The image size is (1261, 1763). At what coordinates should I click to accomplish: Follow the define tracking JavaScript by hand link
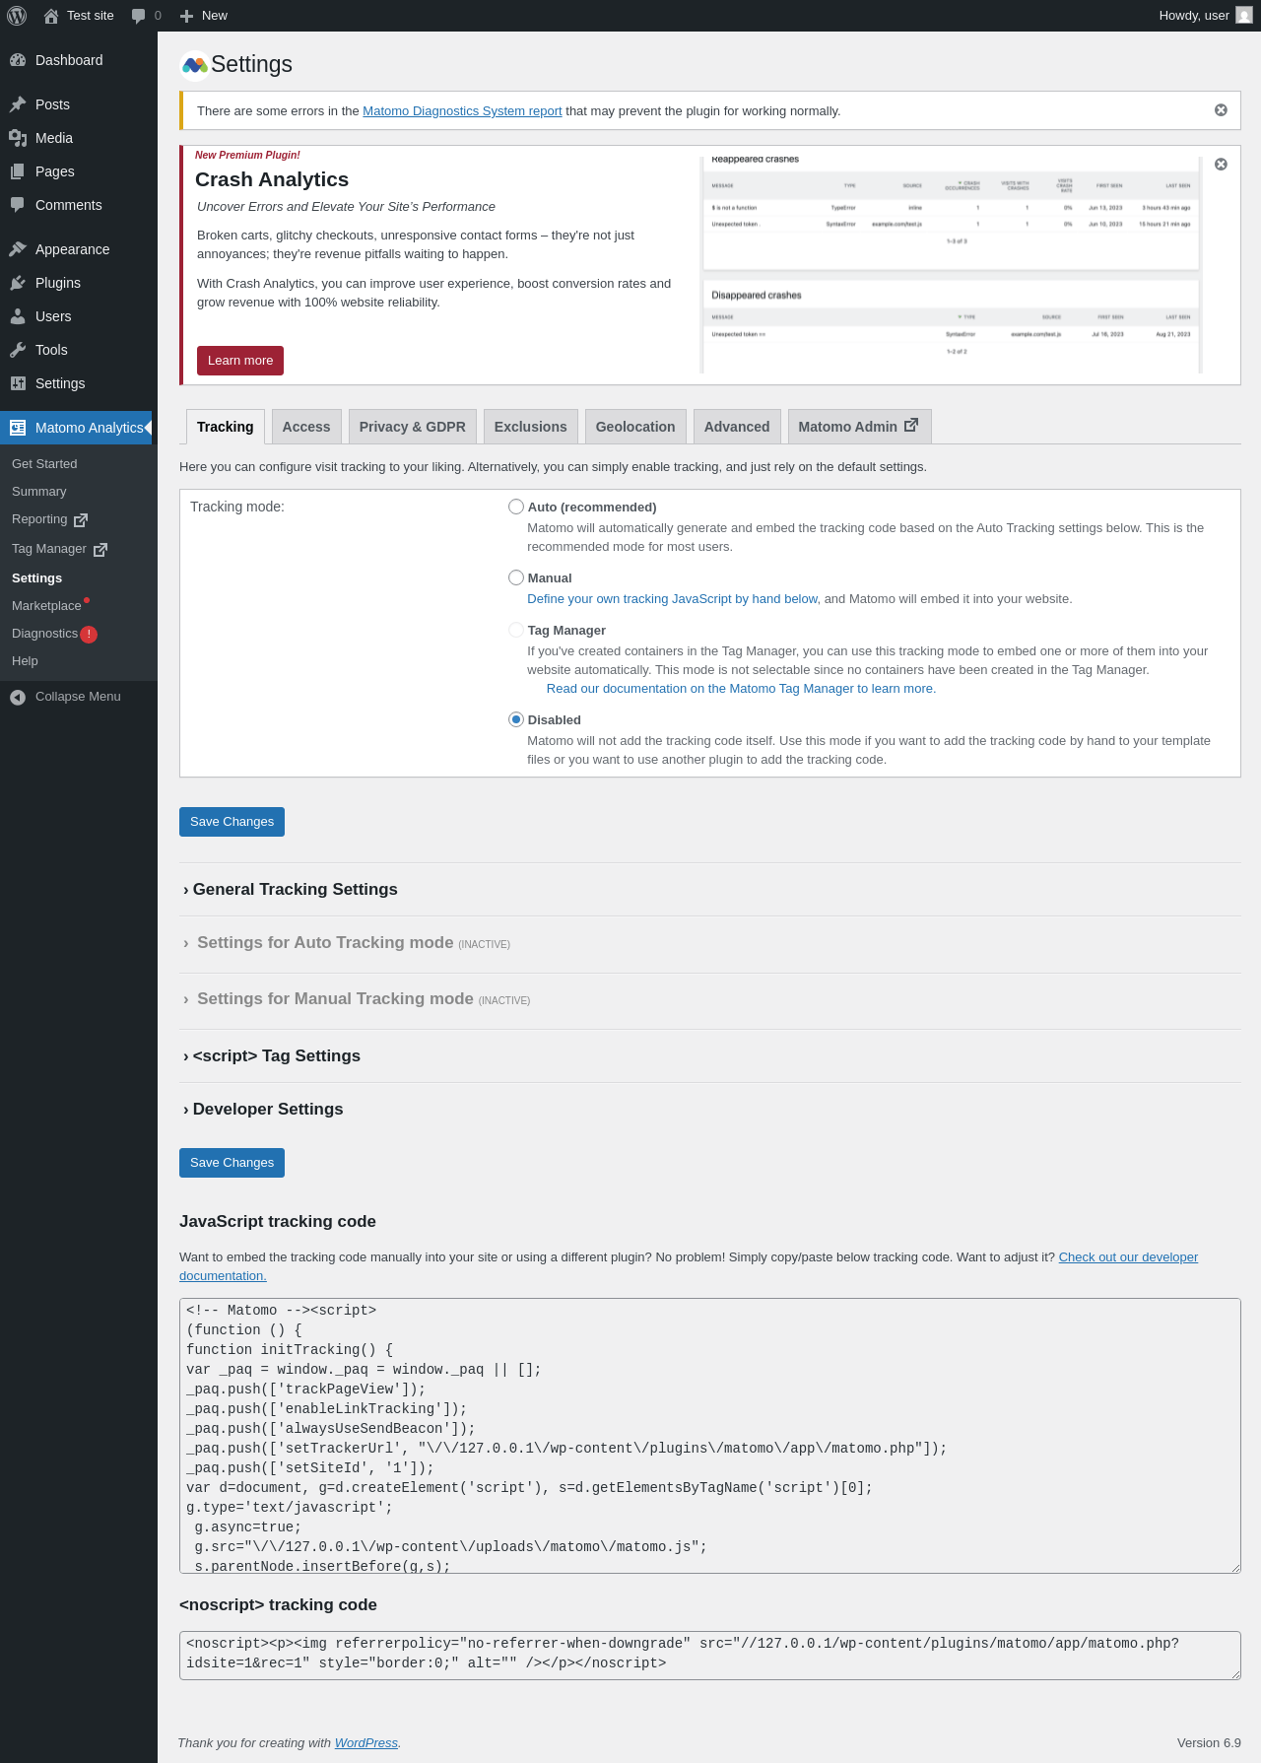tap(672, 599)
